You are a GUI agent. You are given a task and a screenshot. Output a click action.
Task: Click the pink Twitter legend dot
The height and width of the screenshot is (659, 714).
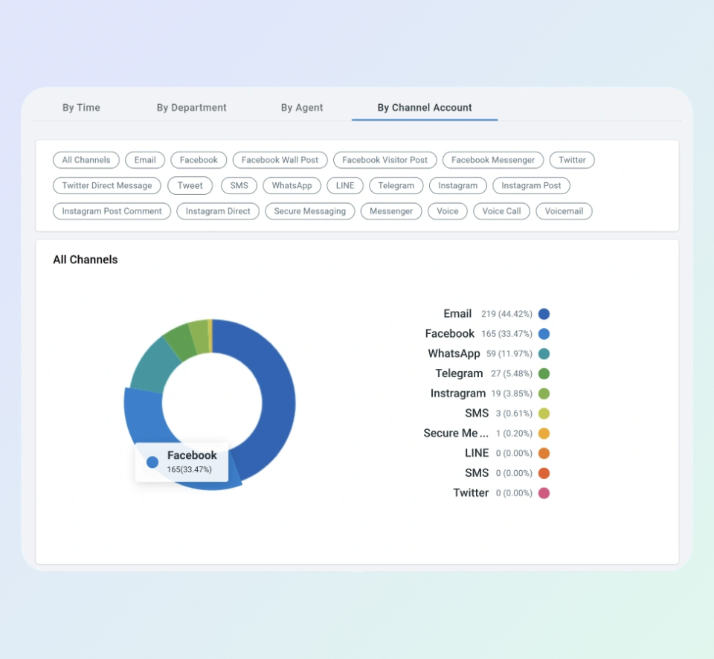(x=544, y=492)
